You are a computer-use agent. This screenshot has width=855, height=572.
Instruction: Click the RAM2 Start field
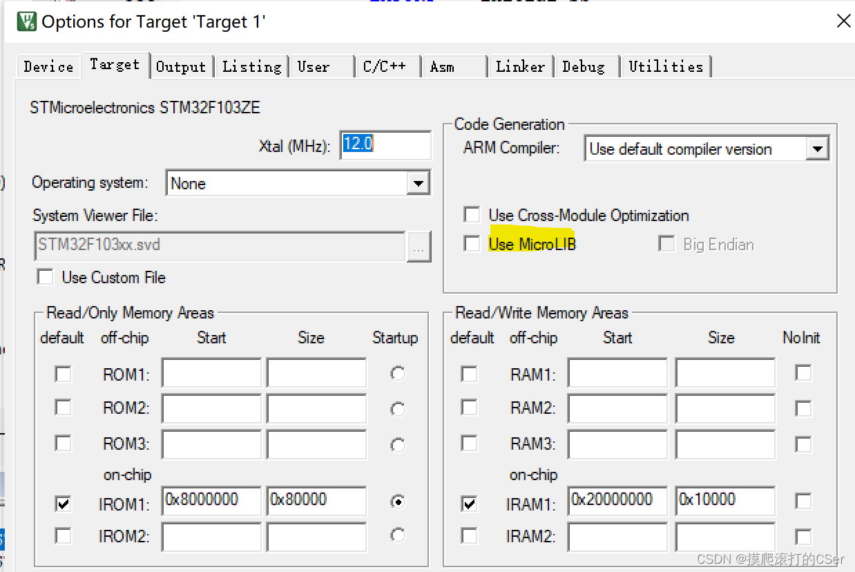pos(618,408)
